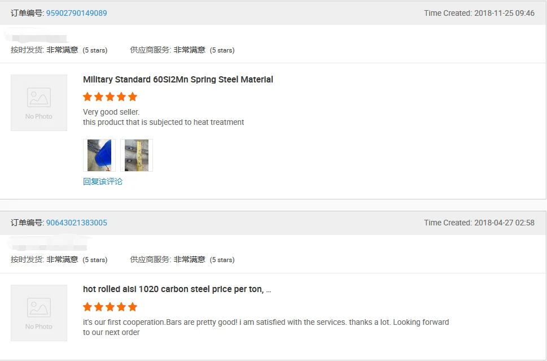
Task: Click first star of spring steel rating
Action: click(x=87, y=97)
